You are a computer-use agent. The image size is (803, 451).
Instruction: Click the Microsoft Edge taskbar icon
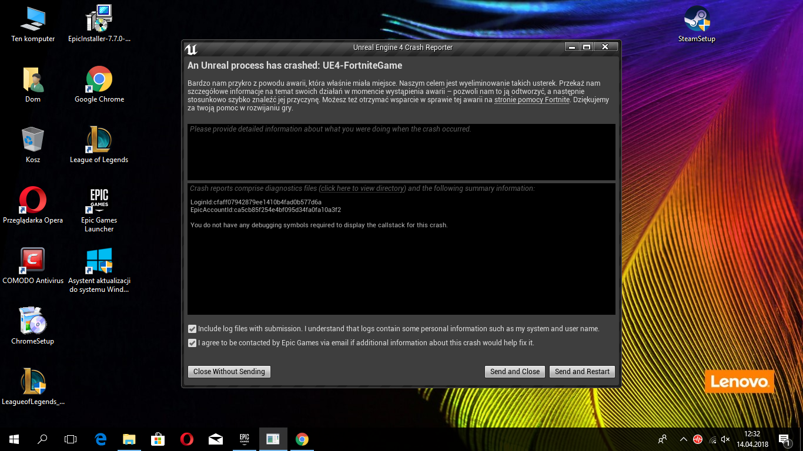(x=101, y=439)
